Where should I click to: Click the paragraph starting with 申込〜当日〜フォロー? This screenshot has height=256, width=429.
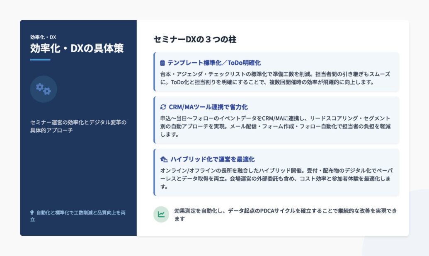[275, 126]
